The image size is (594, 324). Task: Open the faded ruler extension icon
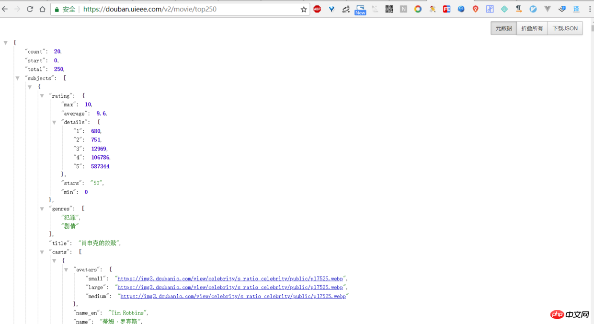[375, 9]
